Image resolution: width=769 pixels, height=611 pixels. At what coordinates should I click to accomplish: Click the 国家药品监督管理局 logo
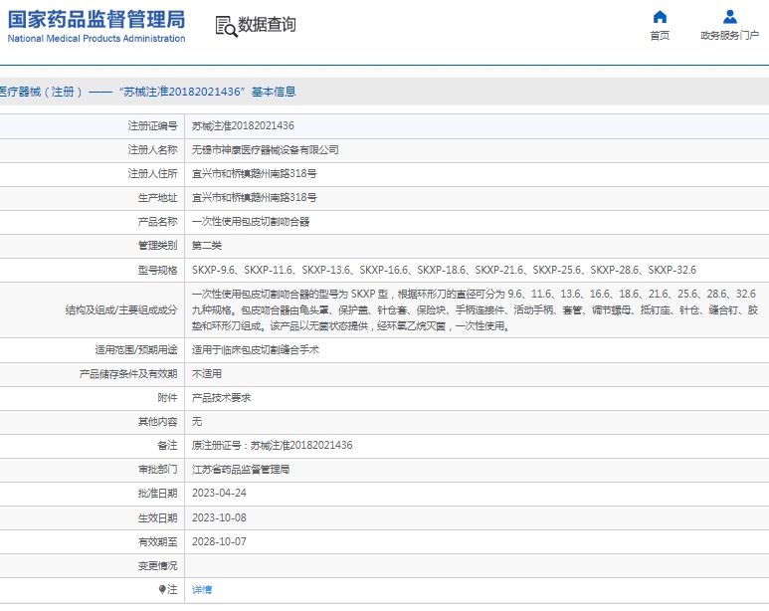96,19
